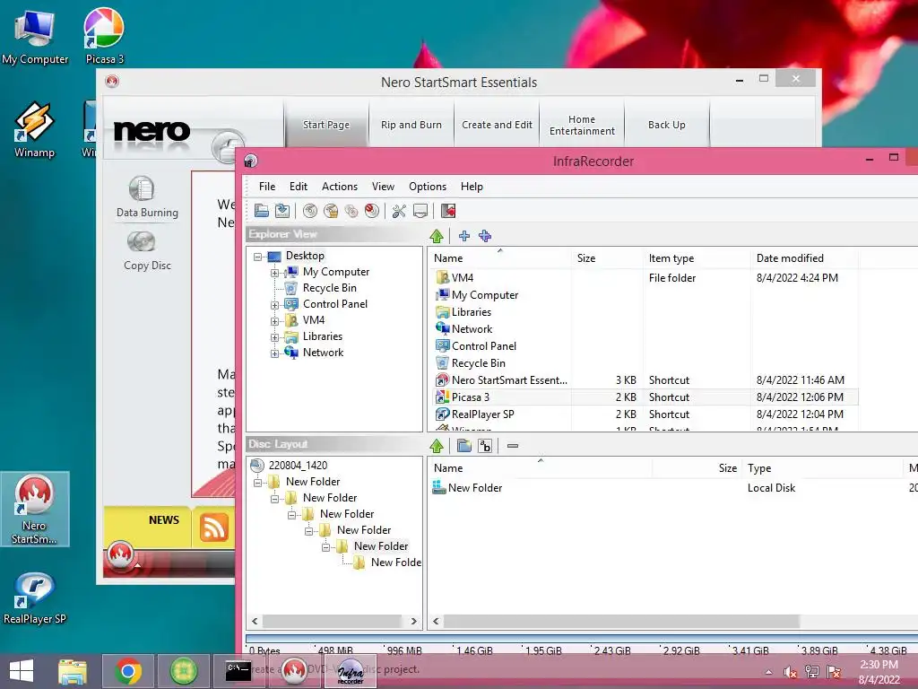Click the Burn Image toolbar icon
This screenshot has height=689, width=918.
[x=331, y=211]
